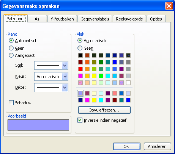
Task: Select the orange fill color swatch
Action: pos(87,62)
